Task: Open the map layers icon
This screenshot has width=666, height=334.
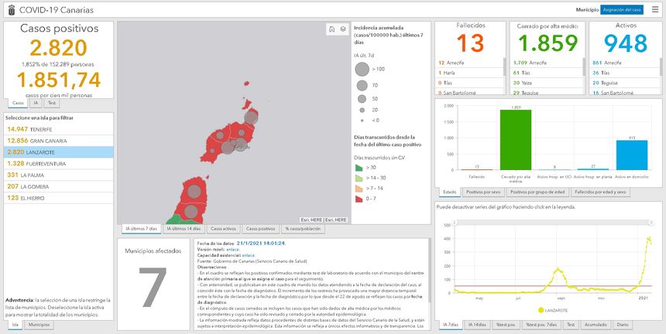Action: [342, 29]
